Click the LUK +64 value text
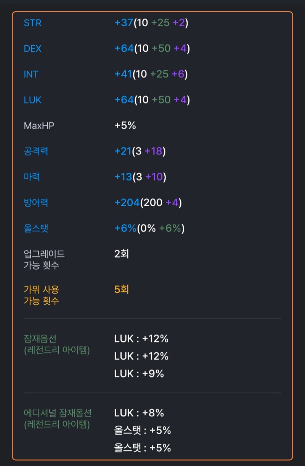The height and width of the screenshot is (466, 305). (152, 100)
